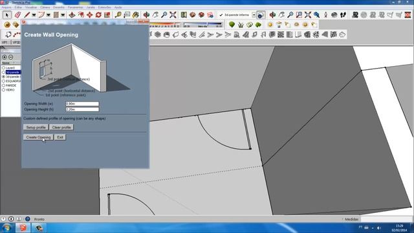Expand the 3d-parede interna layer dropdown
Screen dimensions: 414x233
point(254,15)
